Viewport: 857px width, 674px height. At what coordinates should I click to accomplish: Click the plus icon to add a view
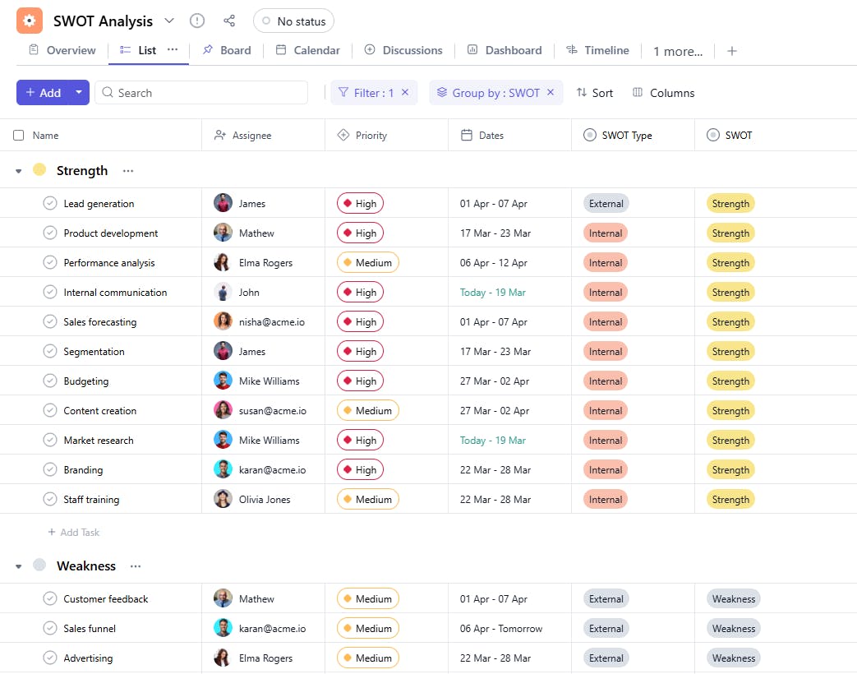tap(732, 51)
